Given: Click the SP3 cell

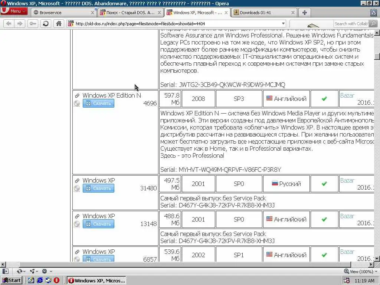Looking at the screenshot, I should point(239,99).
